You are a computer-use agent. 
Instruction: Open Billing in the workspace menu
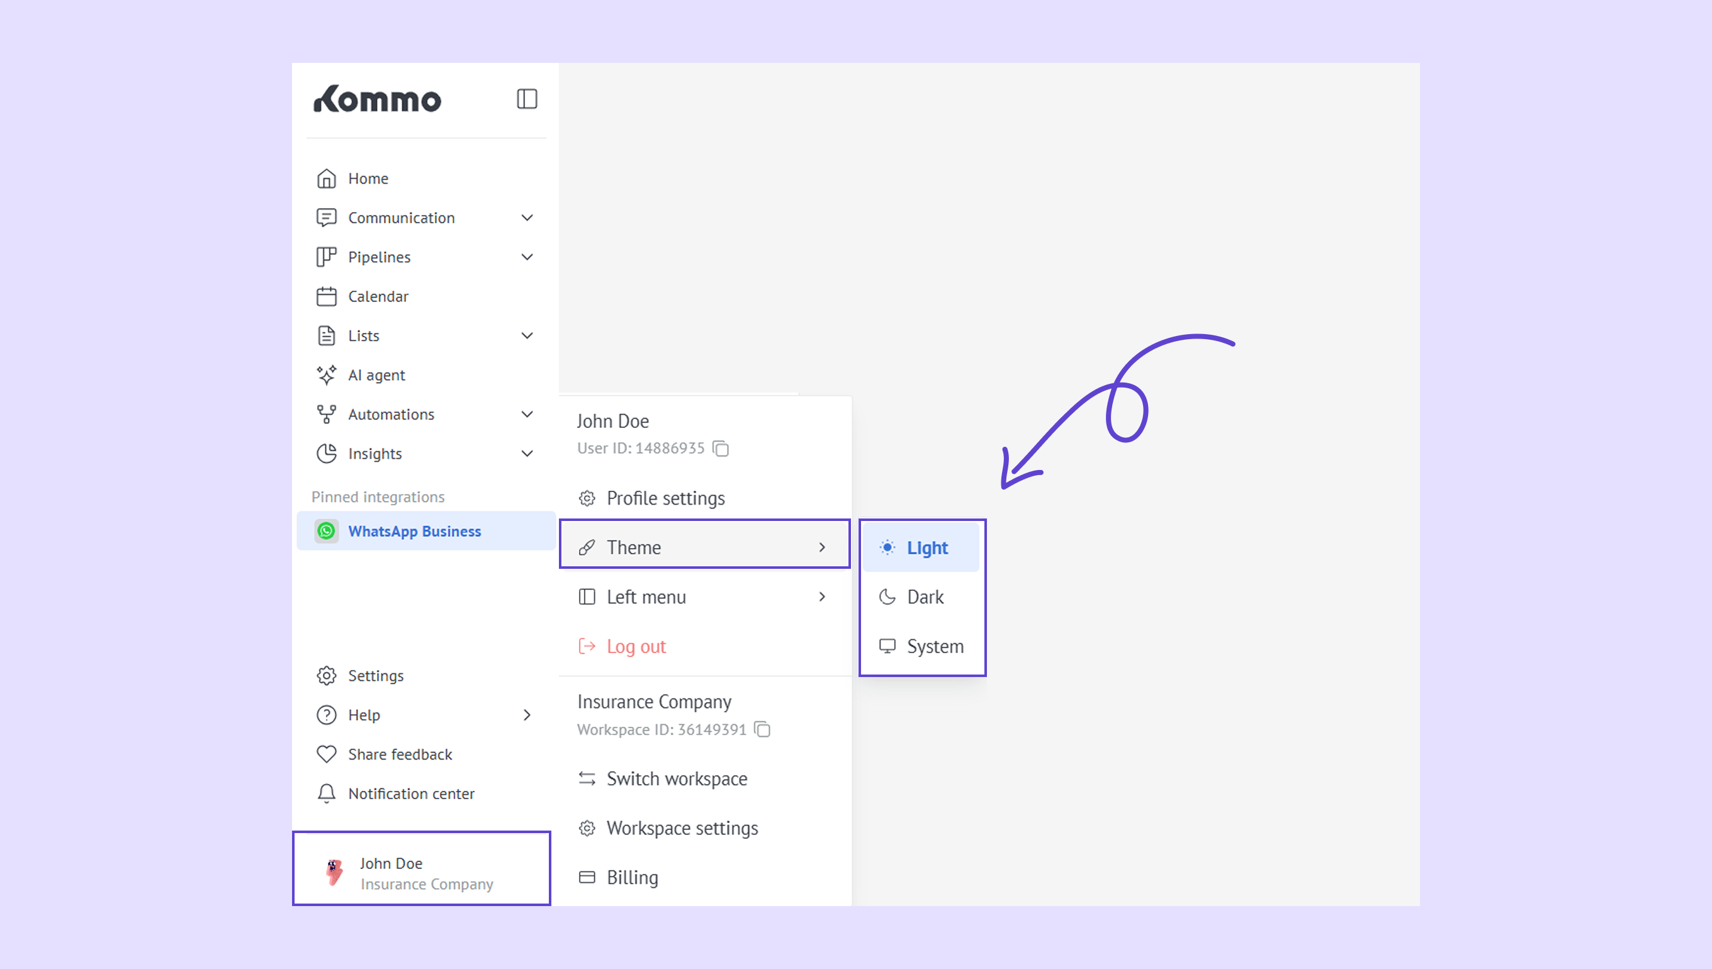pos(631,877)
